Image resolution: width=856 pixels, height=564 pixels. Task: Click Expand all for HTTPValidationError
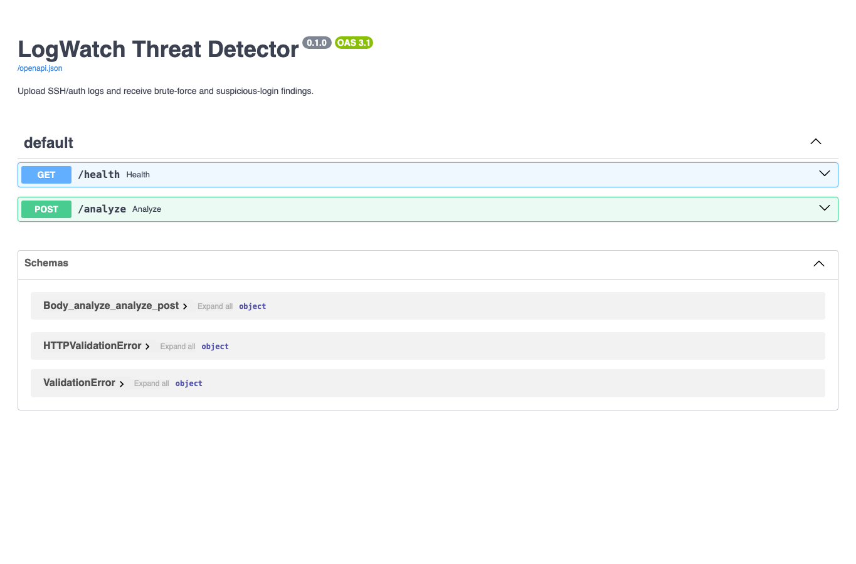coord(177,347)
